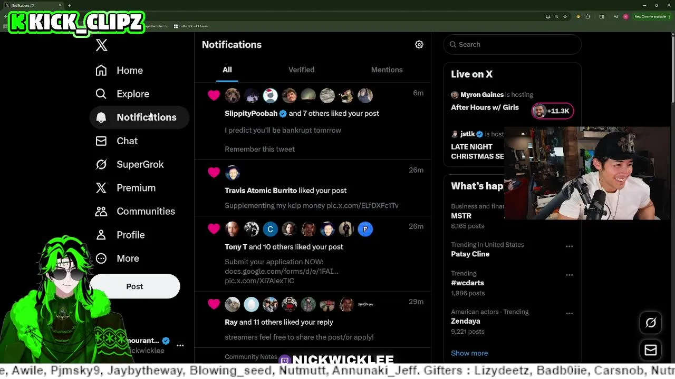Open Communities people icon
The width and height of the screenshot is (675, 379).
pyautogui.click(x=101, y=212)
